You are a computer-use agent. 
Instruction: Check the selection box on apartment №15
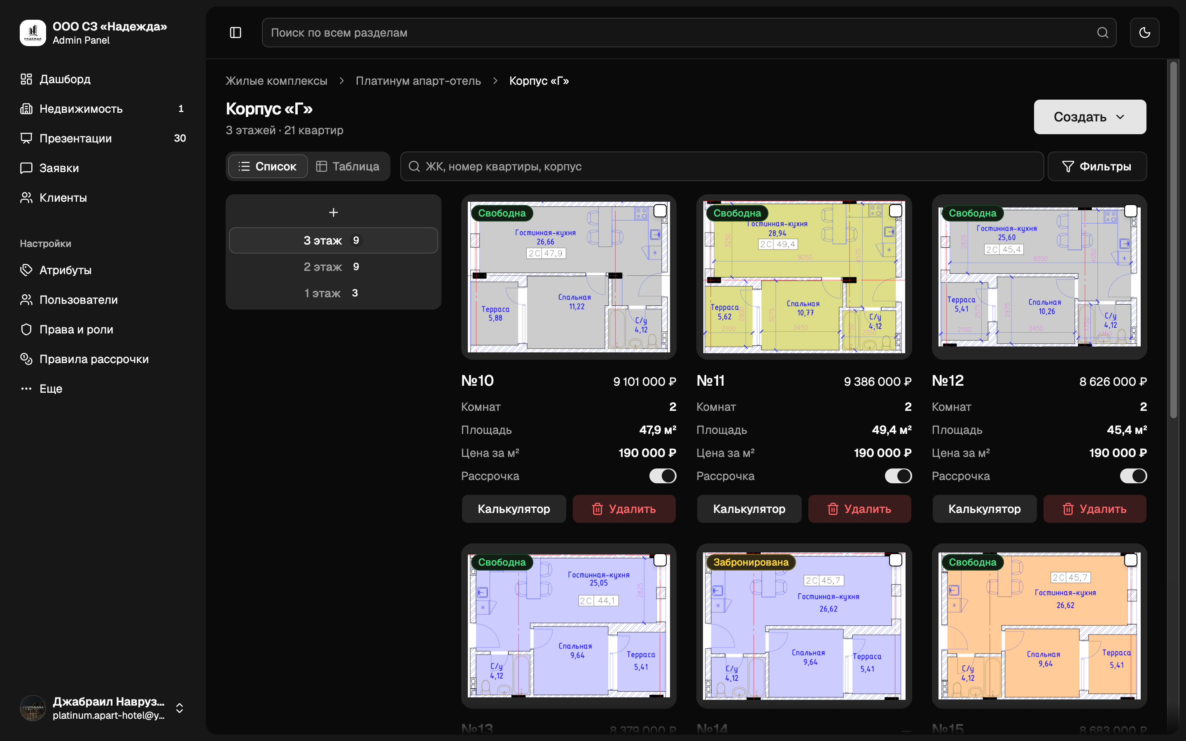coord(1131,560)
